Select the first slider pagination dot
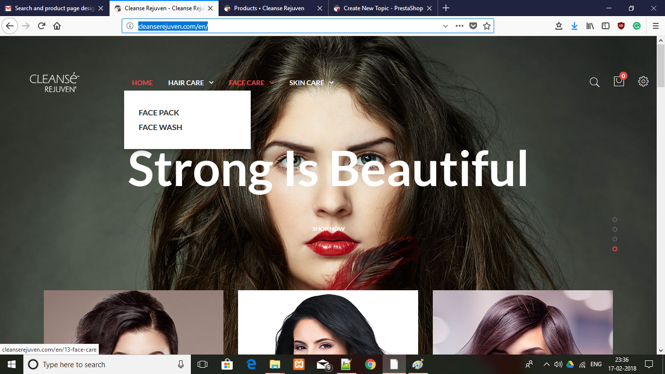 coord(615,220)
